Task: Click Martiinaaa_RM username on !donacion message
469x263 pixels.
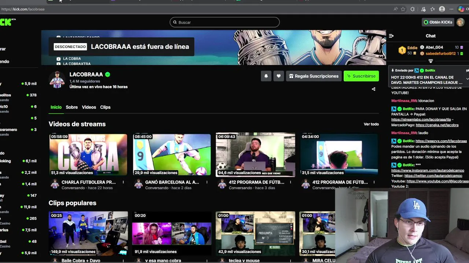Action: tap(404, 101)
